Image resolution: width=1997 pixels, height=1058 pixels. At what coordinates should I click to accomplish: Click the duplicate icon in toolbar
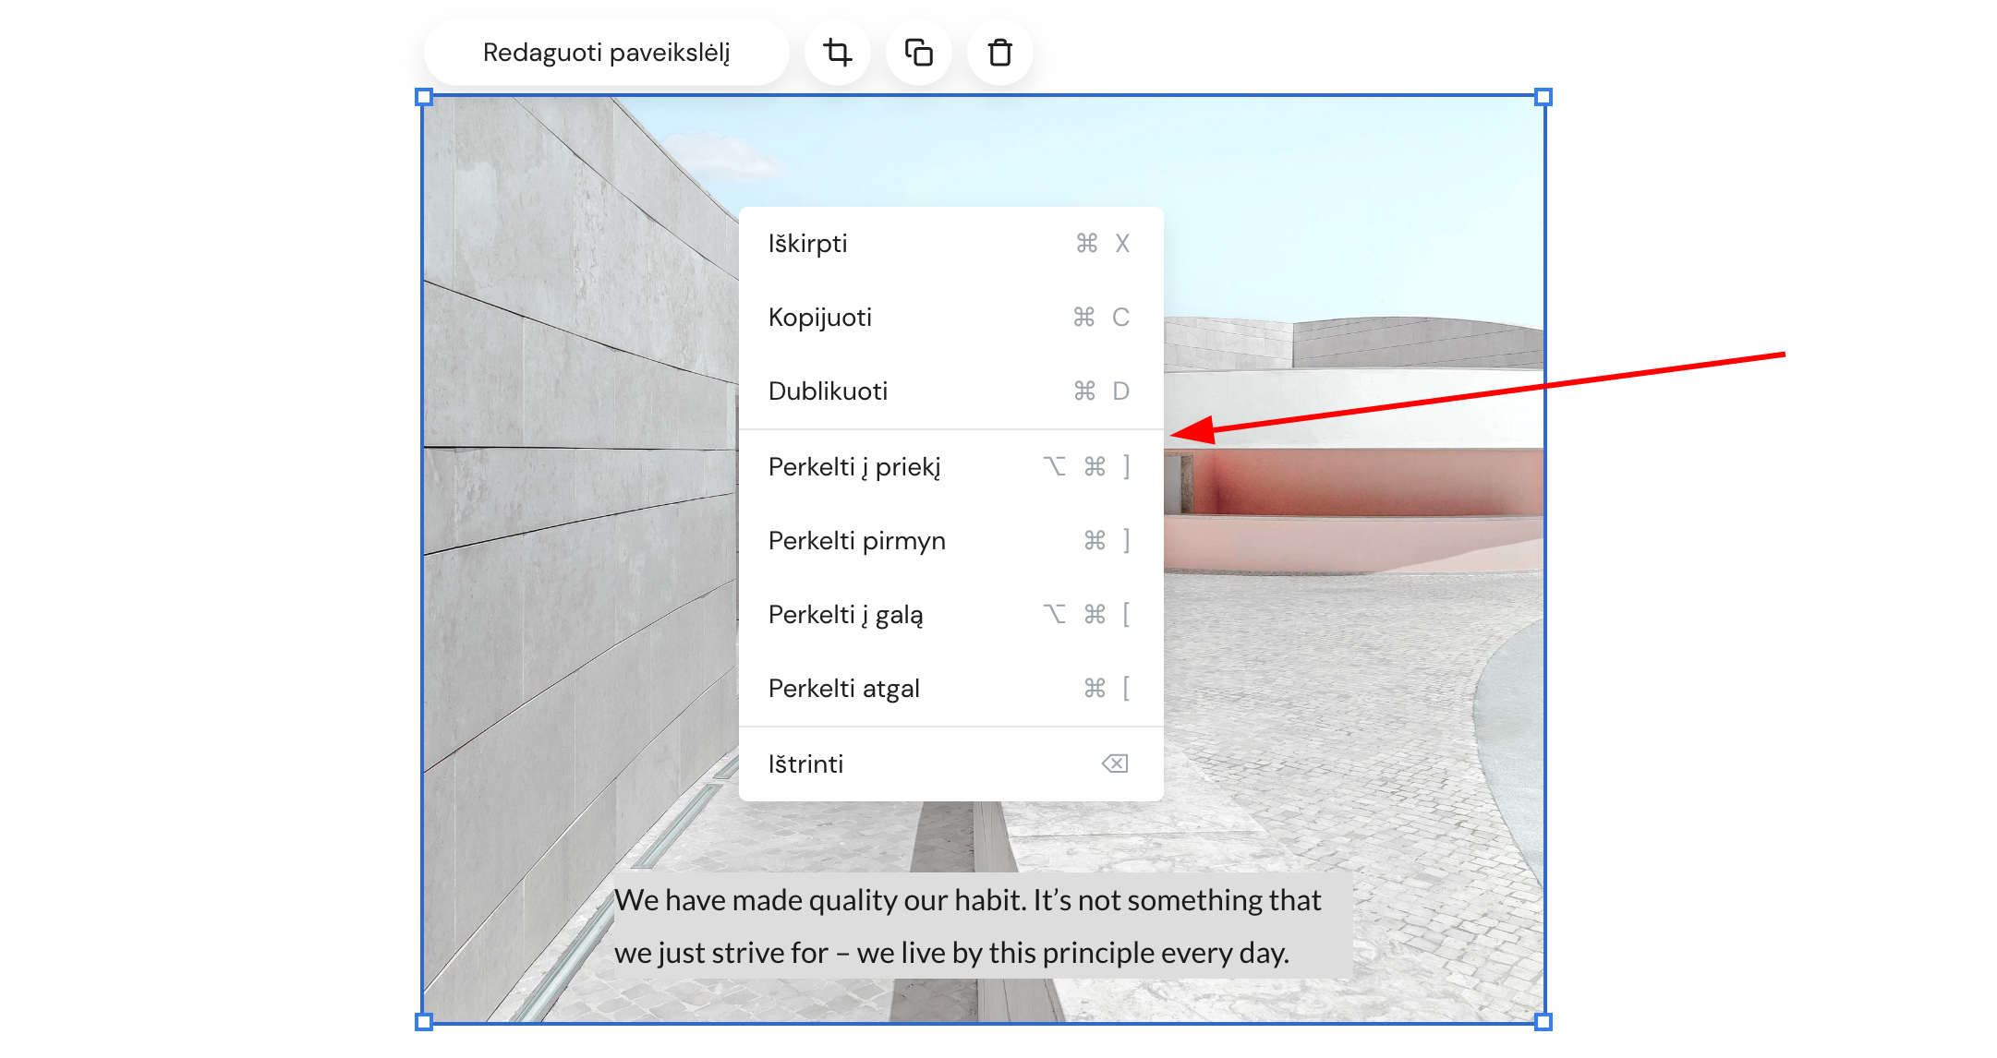918,53
